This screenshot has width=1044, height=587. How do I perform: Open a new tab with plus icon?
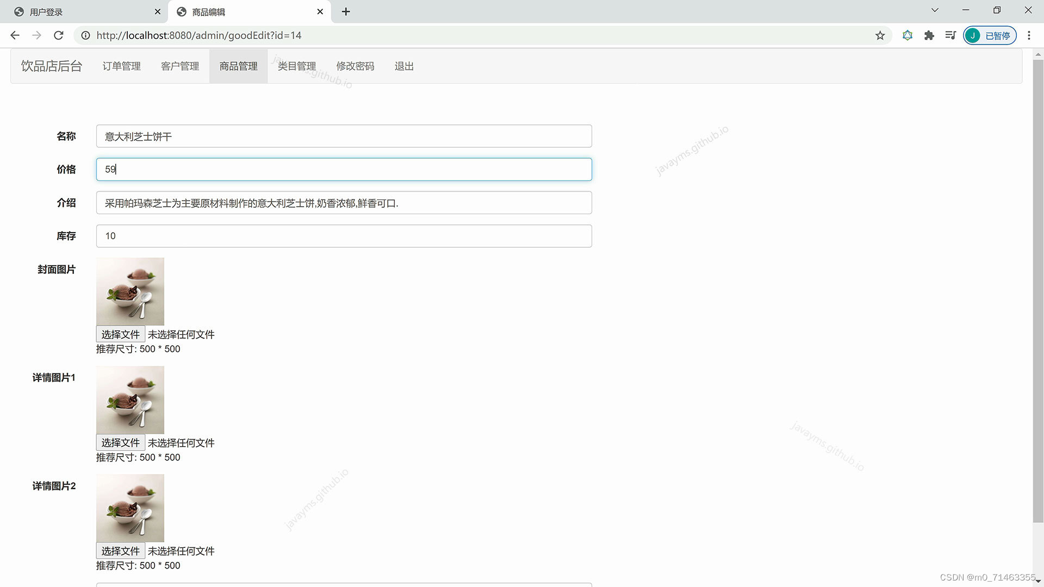pyautogui.click(x=346, y=11)
